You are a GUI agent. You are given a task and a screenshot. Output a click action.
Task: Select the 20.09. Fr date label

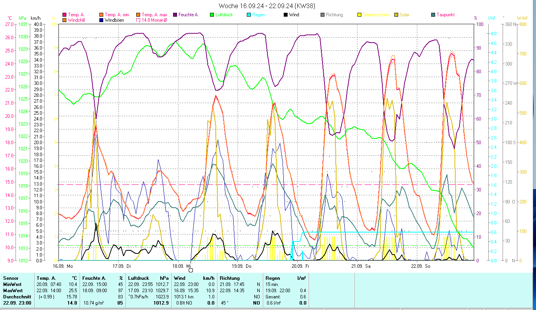(x=300, y=266)
